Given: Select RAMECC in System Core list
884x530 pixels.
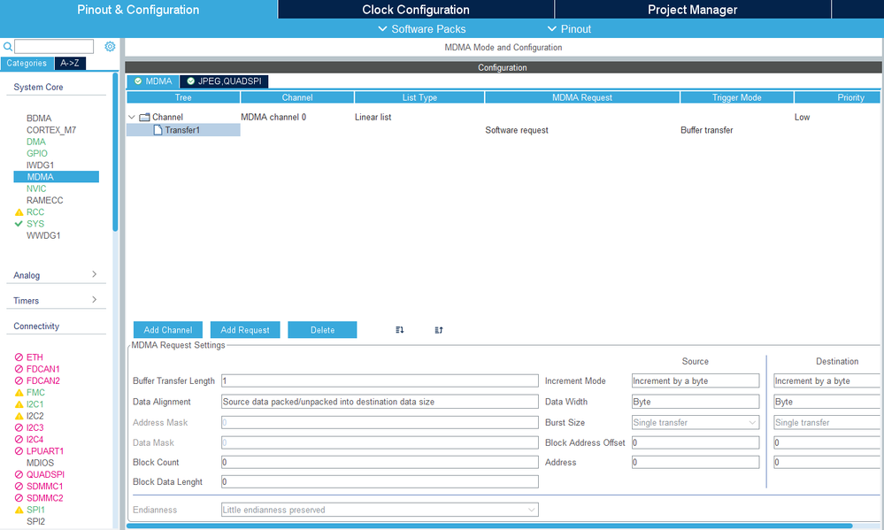Looking at the screenshot, I should coord(44,200).
